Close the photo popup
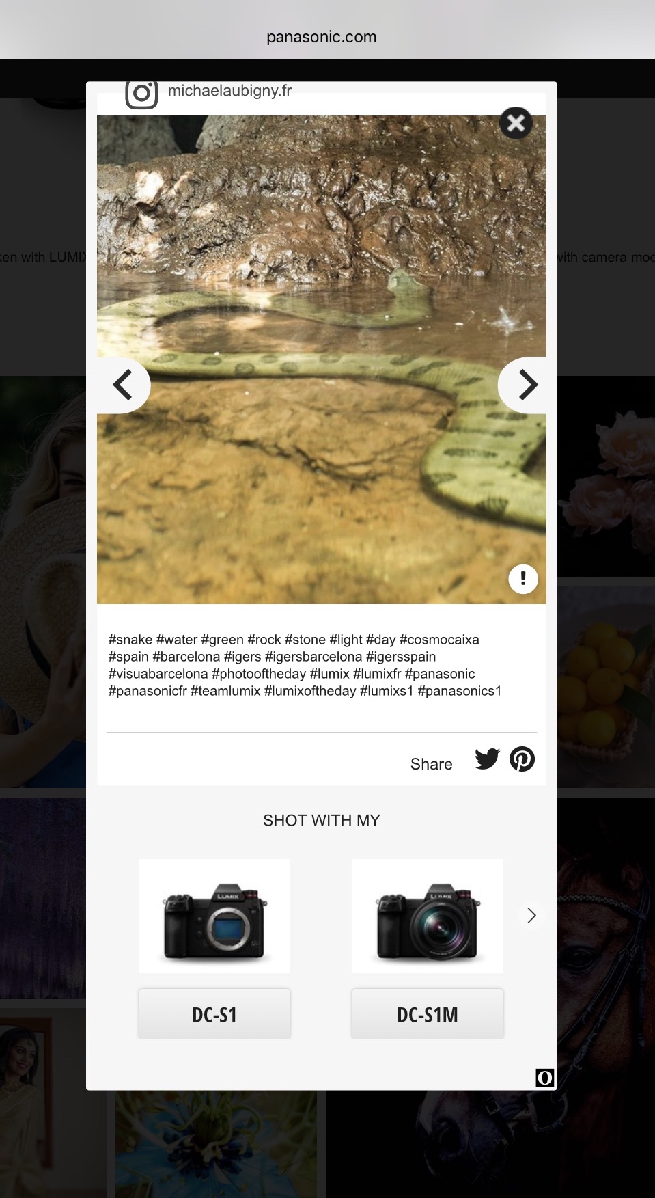Viewport: 655px width, 1198px height. (516, 123)
